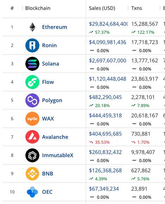Click the # rank column header
Image resolution: width=165 pixels, height=204 pixels.
click(x=12, y=8)
